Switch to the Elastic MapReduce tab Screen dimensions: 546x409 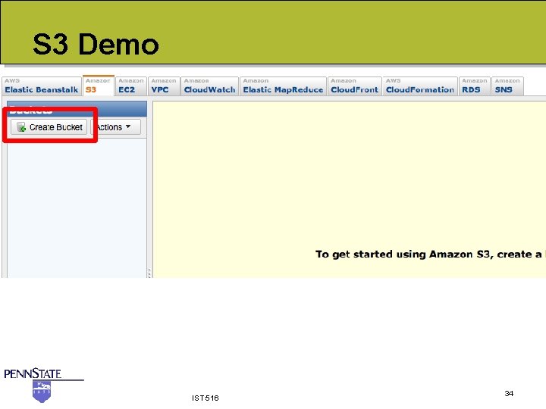tap(283, 86)
